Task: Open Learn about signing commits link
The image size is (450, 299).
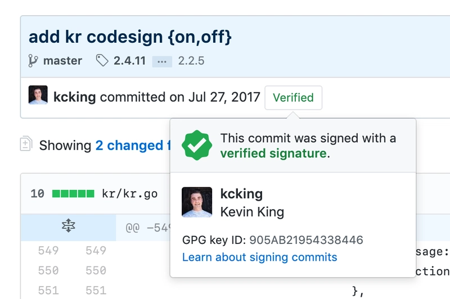Action: [259, 257]
